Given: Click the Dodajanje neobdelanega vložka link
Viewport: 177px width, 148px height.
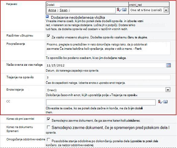Looking at the screenshot, I should coord(78,18).
